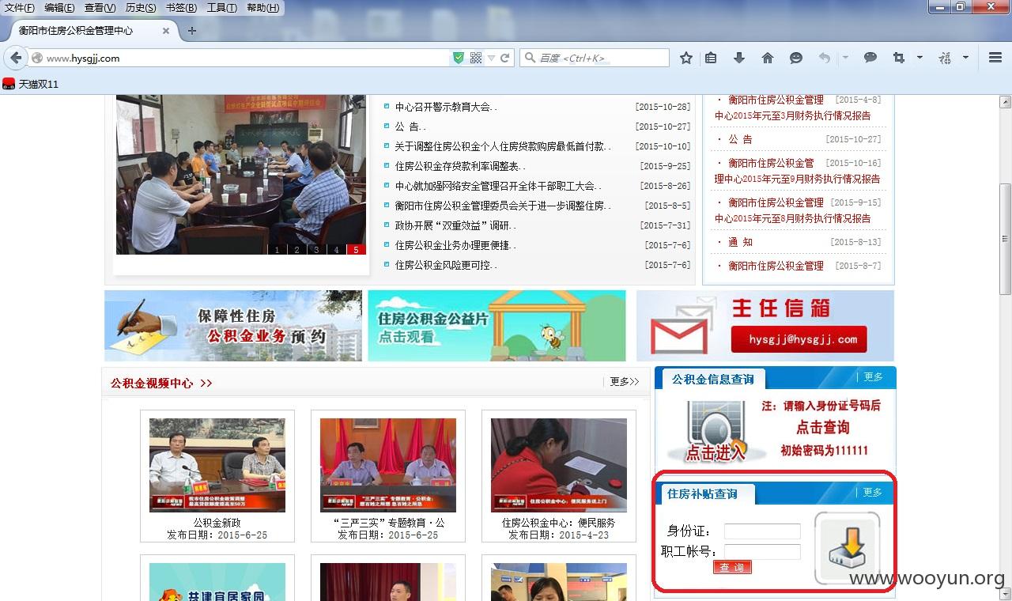
Task: Open the 历史(S) menu
Action: tap(141, 8)
